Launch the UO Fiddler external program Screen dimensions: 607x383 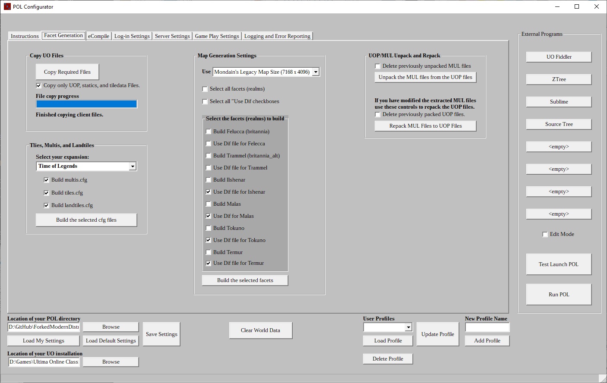[559, 57]
